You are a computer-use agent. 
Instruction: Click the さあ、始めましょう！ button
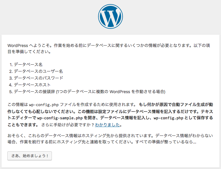point(29,156)
